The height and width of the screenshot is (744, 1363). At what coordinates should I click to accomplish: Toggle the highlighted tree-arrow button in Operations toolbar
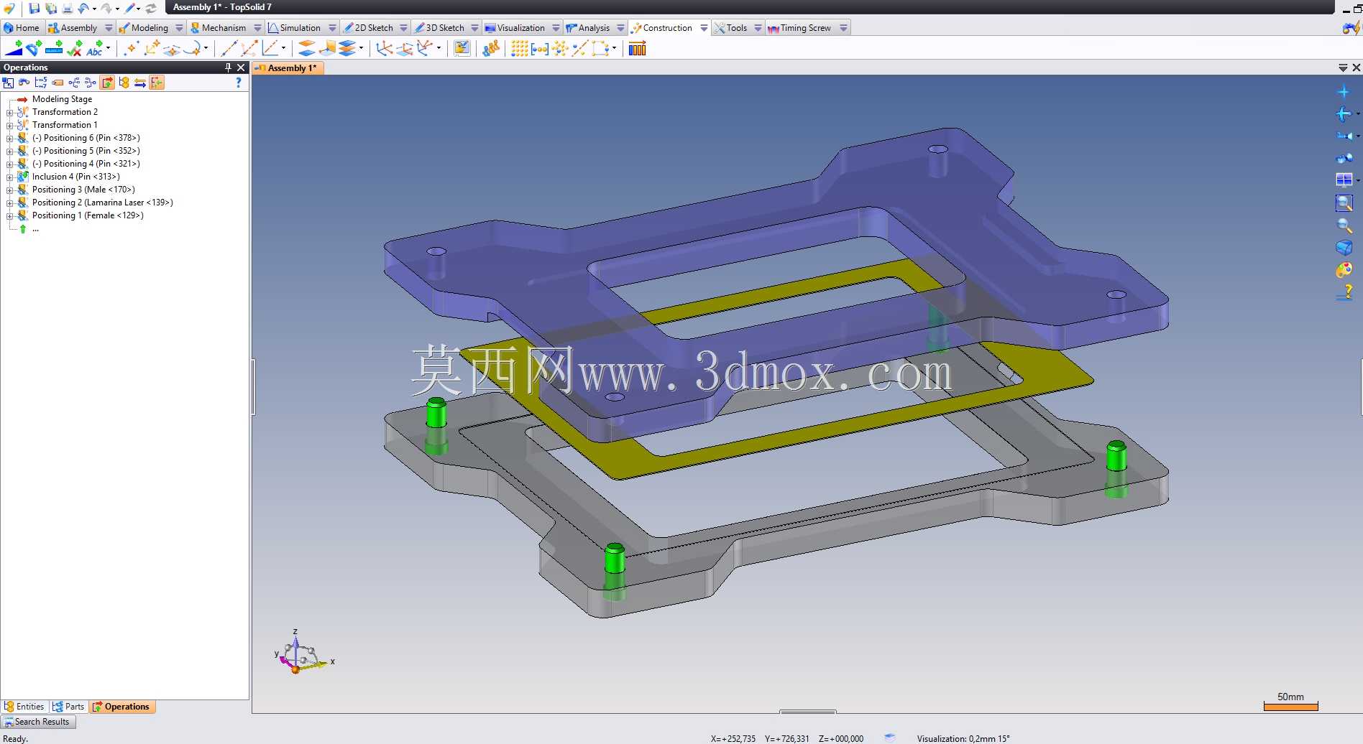157,83
